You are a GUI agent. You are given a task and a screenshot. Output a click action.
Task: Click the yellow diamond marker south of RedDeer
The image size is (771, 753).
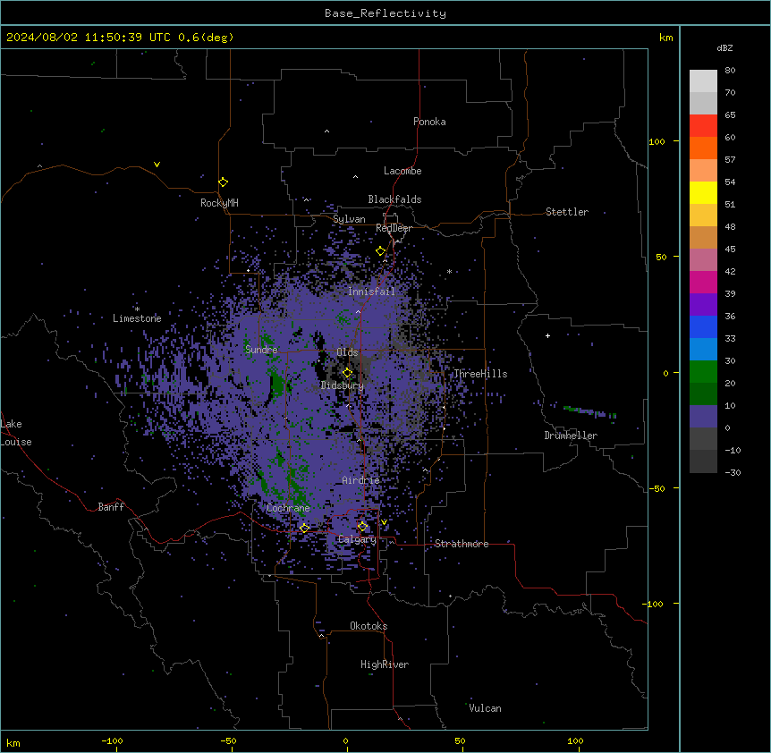coord(380,250)
